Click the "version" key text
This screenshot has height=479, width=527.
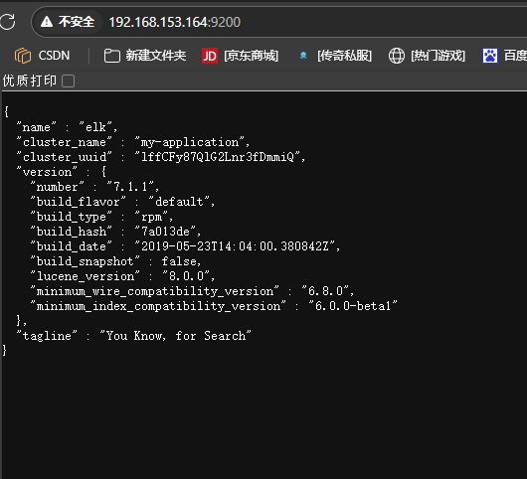[47, 172]
